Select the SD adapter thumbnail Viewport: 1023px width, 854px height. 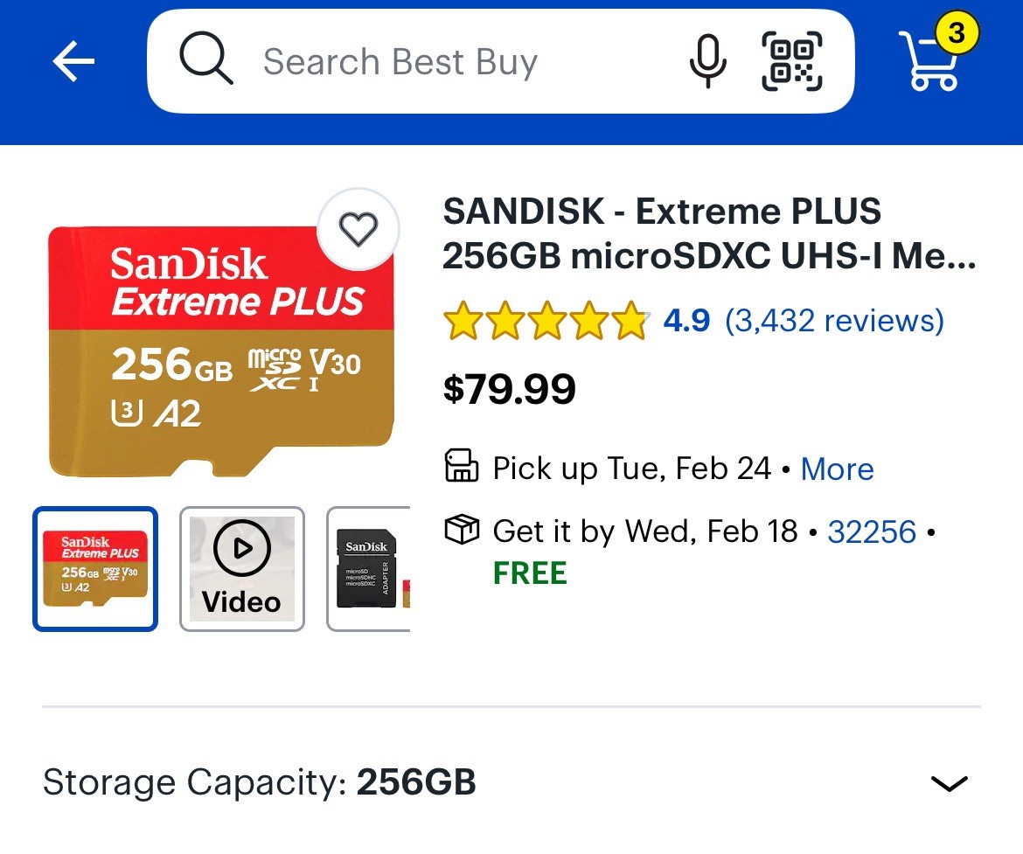click(x=369, y=569)
